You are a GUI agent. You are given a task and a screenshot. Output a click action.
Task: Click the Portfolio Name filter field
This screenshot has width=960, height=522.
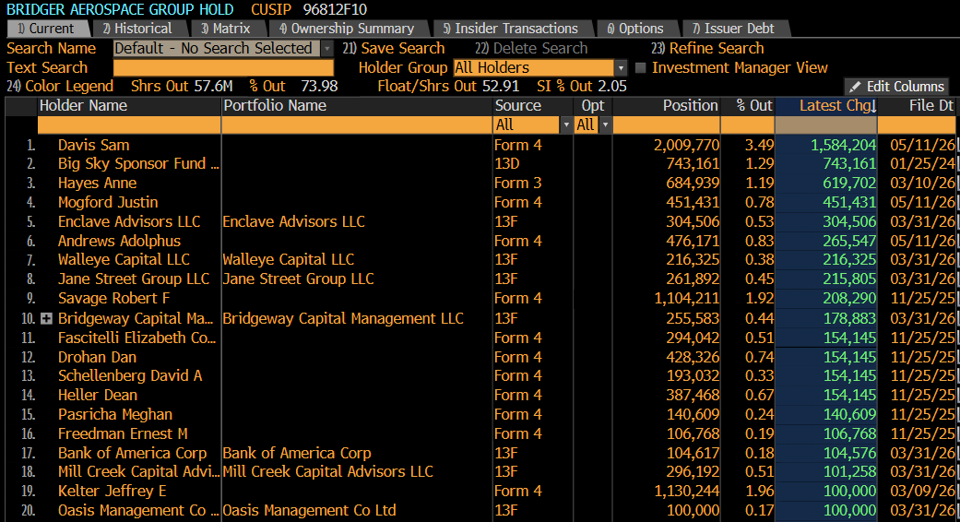(x=357, y=125)
